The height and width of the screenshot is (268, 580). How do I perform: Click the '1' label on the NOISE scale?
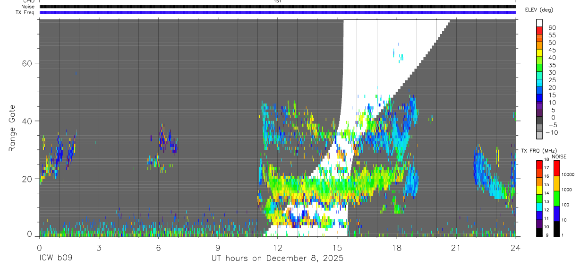click(x=563, y=235)
